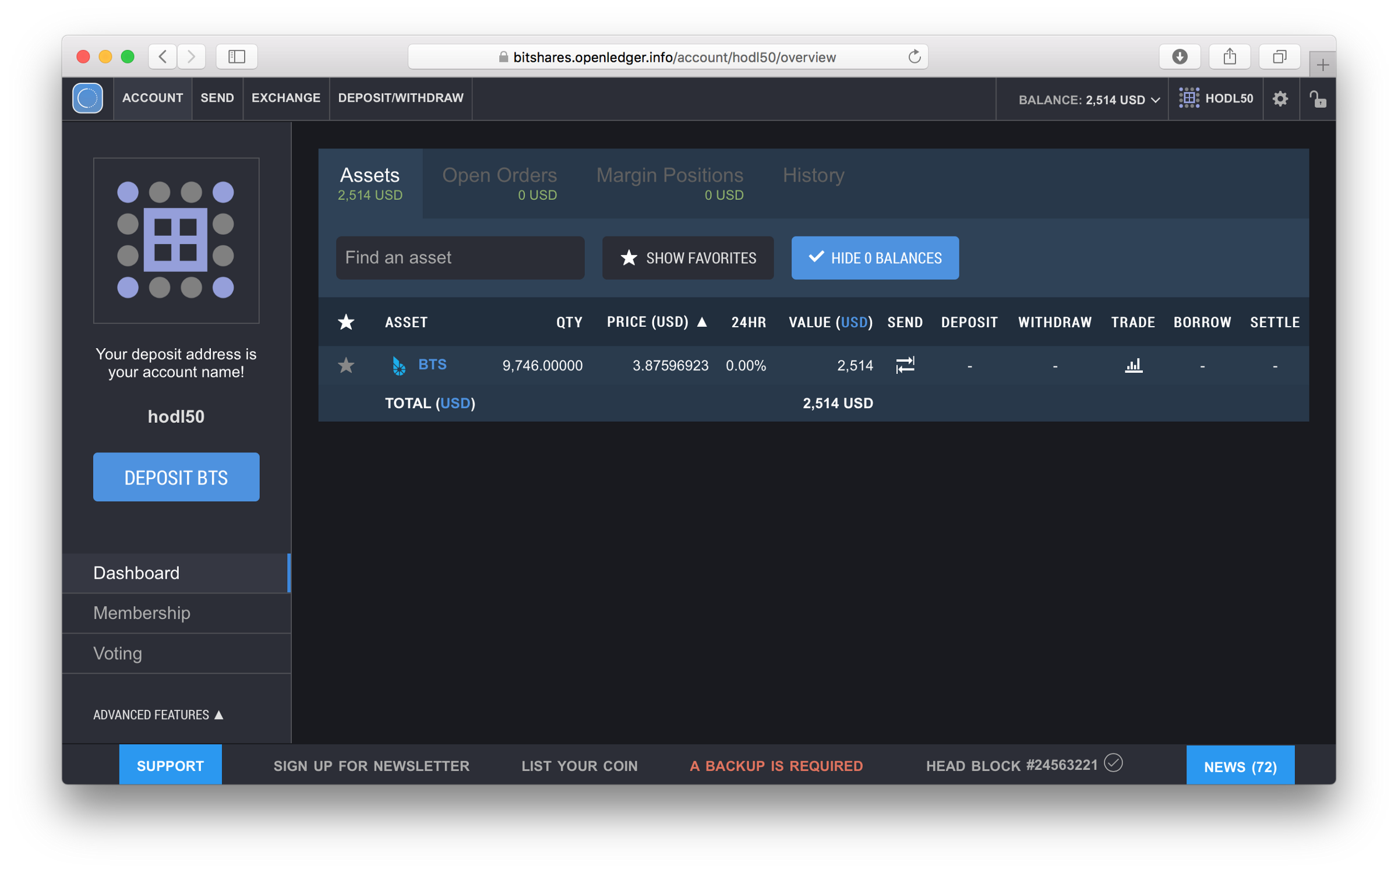Open the Balance 2,514 USD dropdown

pyautogui.click(x=1089, y=100)
